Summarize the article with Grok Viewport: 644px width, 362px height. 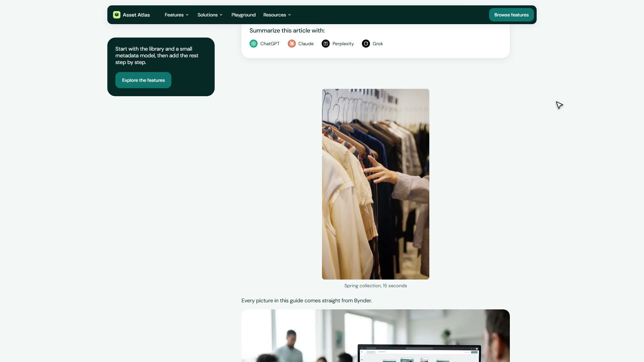click(372, 44)
